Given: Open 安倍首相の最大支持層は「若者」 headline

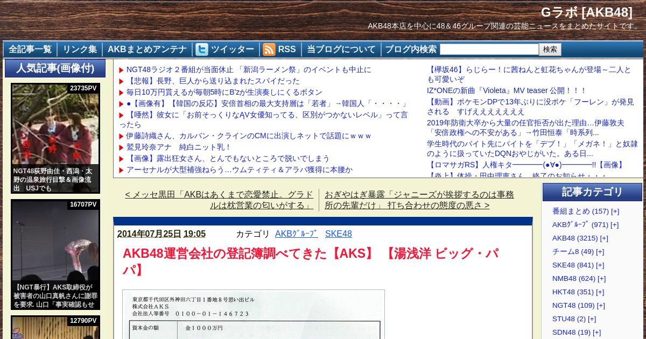Looking at the screenshot, I should pyautogui.click(x=268, y=103).
